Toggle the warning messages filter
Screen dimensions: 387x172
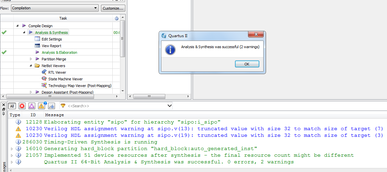pos(41,106)
